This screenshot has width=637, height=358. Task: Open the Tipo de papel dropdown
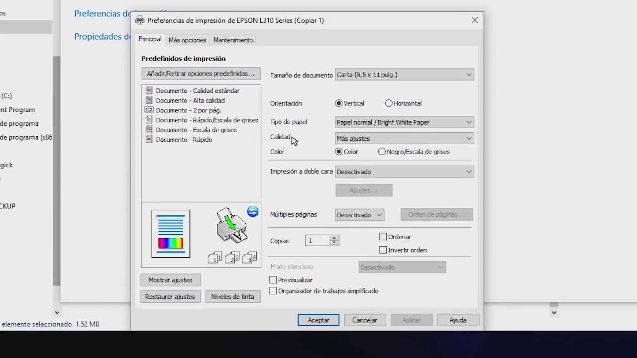click(404, 122)
